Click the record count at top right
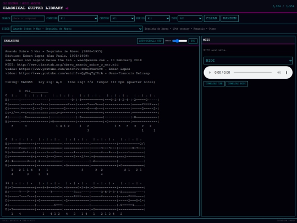Image resolution: width=297 pixels, height=223 pixels. click(283, 6)
